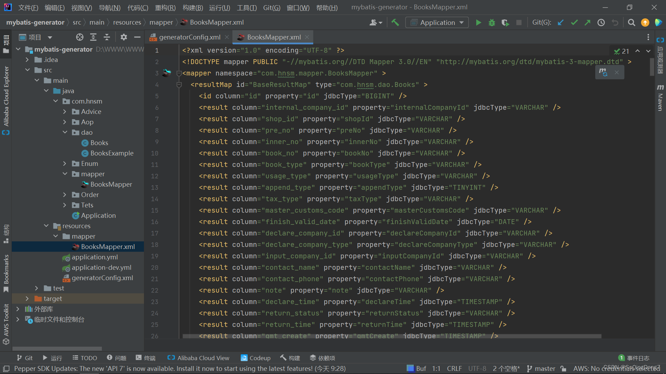Image resolution: width=666 pixels, height=374 pixels.
Task: Open the TODO tool window button
Action: 85,358
